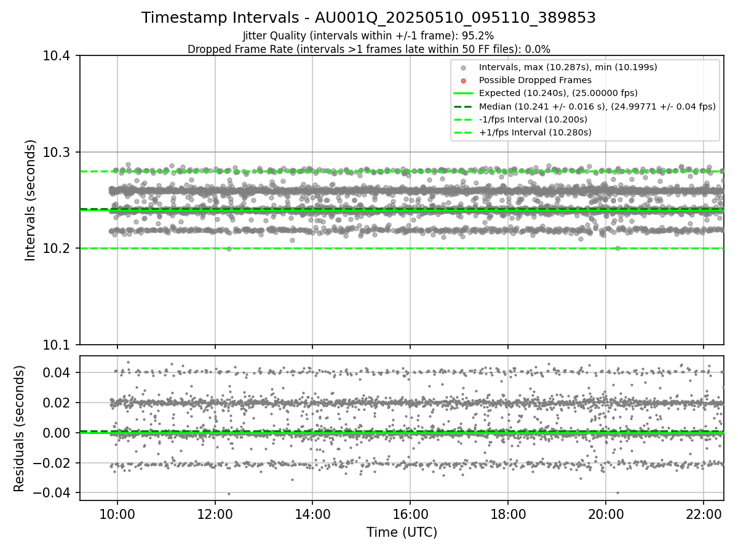Click the −0.04 residuals tick label
The height and width of the screenshot is (554, 738).
coord(53,493)
